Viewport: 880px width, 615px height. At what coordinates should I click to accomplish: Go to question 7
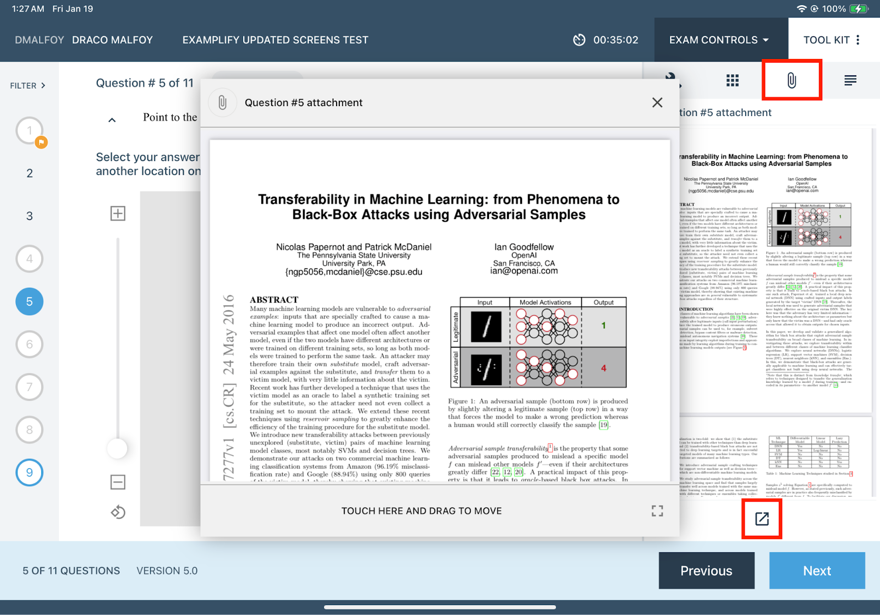[30, 387]
